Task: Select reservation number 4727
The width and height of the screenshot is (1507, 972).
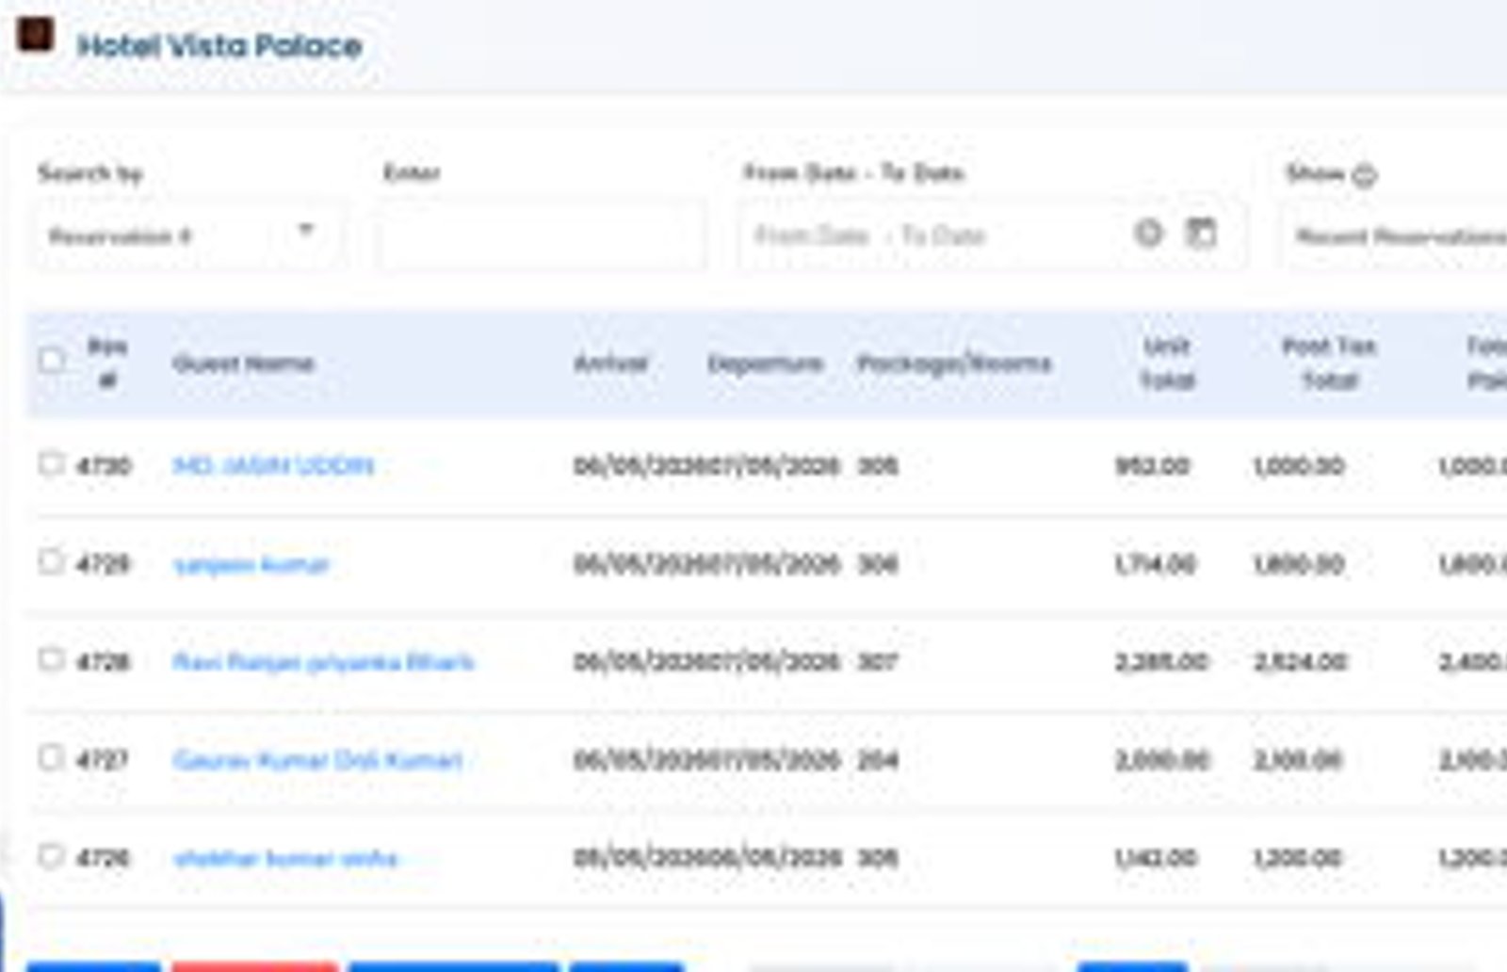Action: coord(102,759)
